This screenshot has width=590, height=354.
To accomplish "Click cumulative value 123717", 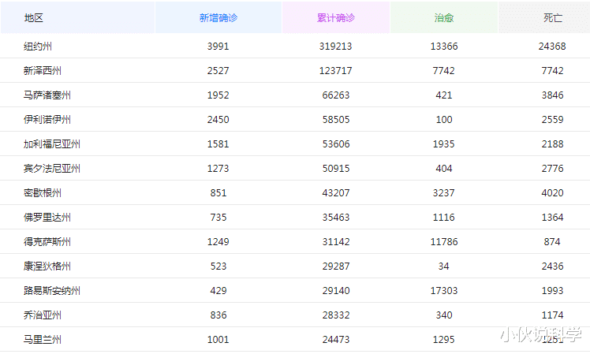I will [x=336, y=71].
